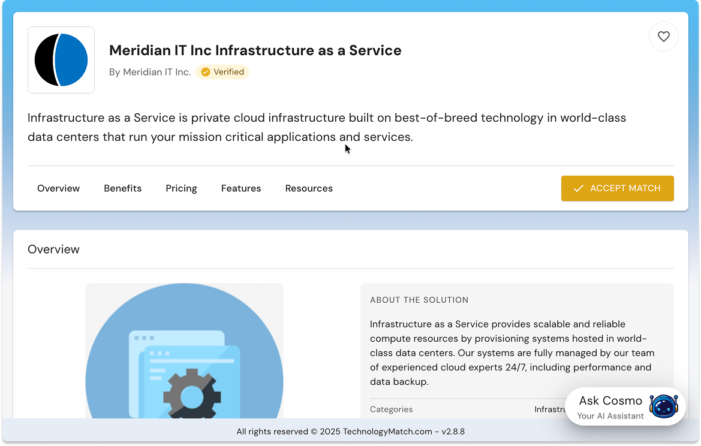Click the Cosmo robot avatar icon

663,406
